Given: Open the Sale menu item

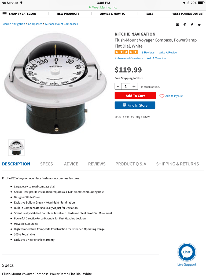Looking at the screenshot, I should pos(150,14).
